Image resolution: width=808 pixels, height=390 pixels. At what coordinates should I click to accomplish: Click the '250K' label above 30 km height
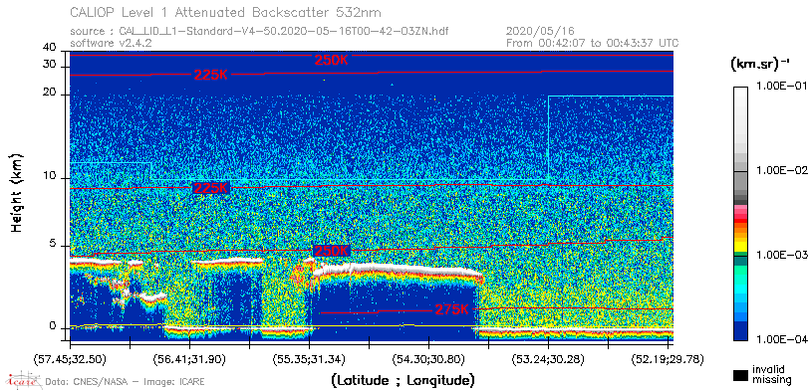coord(332,60)
